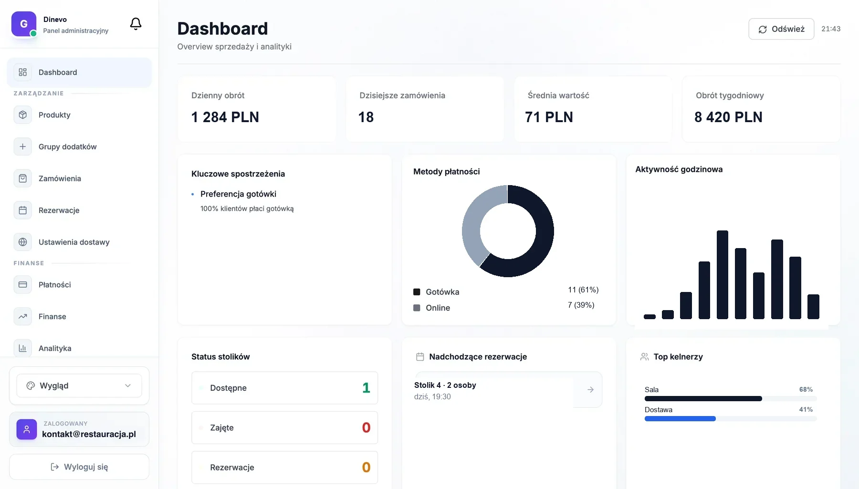Click the purple logged-in user icon

point(27,429)
